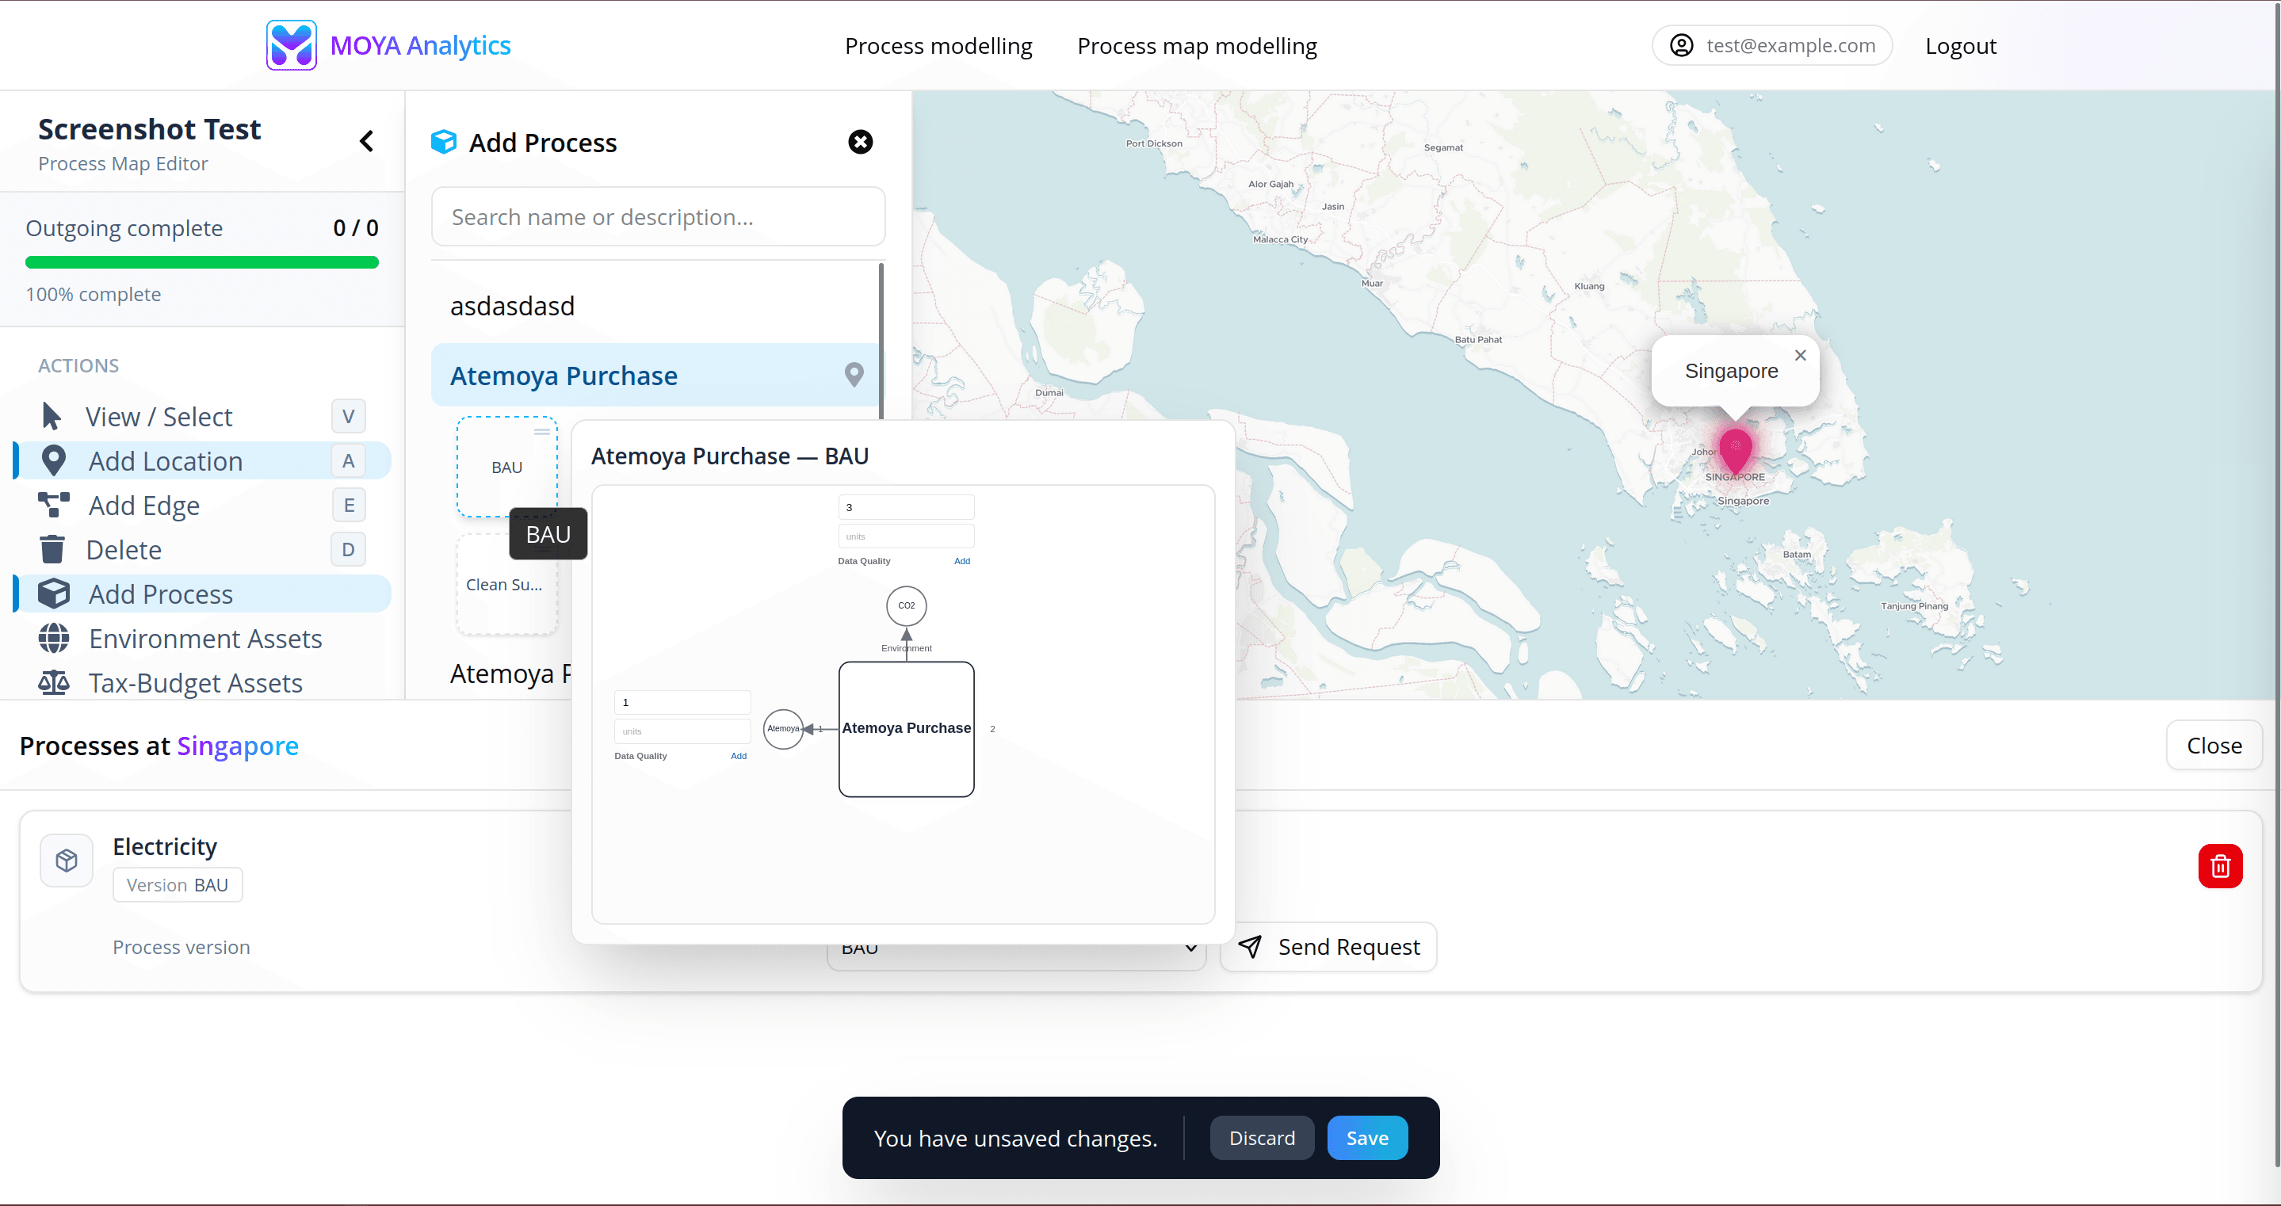
Task: Collapse the Process Map Editor sidebar
Action: point(367,141)
